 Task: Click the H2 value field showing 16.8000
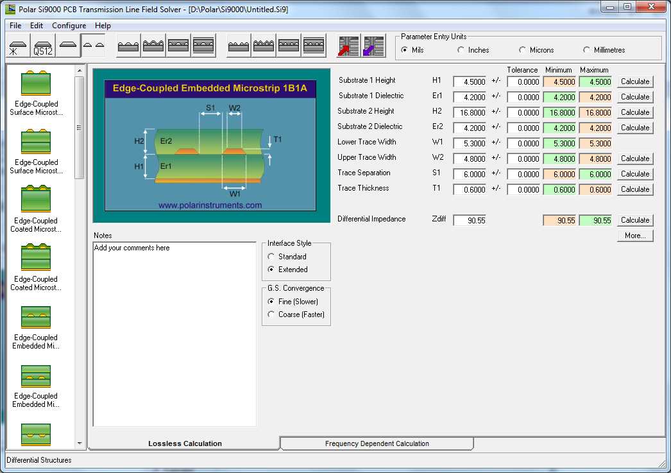point(470,112)
